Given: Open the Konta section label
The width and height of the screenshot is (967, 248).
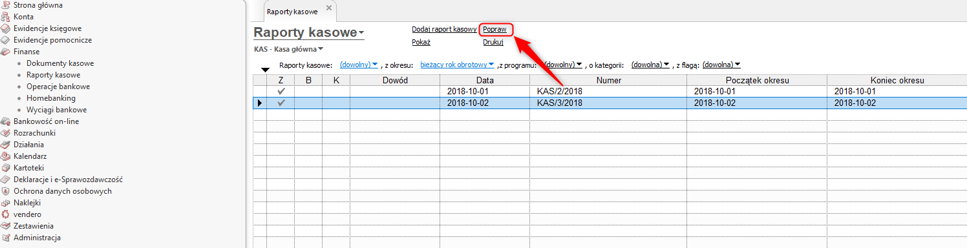Looking at the screenshot, I should pyautogui.click(x=23, y=17).
